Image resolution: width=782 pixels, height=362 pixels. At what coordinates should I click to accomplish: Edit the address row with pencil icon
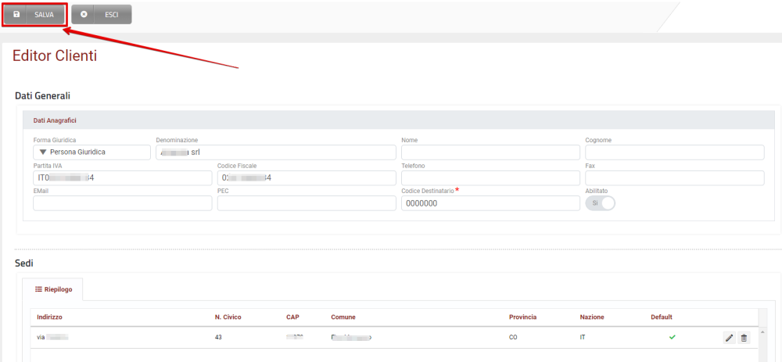click(729, 338)
